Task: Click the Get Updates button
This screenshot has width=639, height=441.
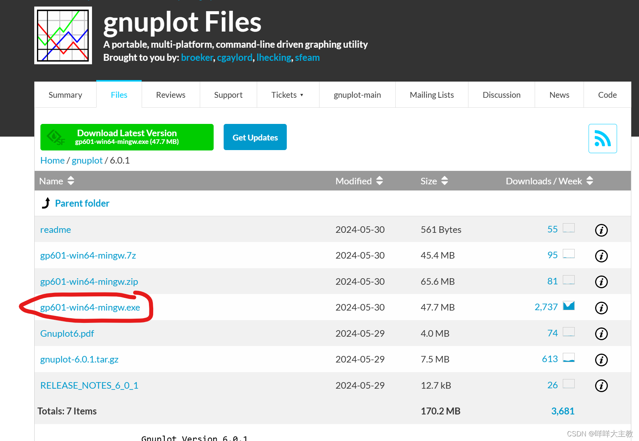Action: (x=255, y=137)
